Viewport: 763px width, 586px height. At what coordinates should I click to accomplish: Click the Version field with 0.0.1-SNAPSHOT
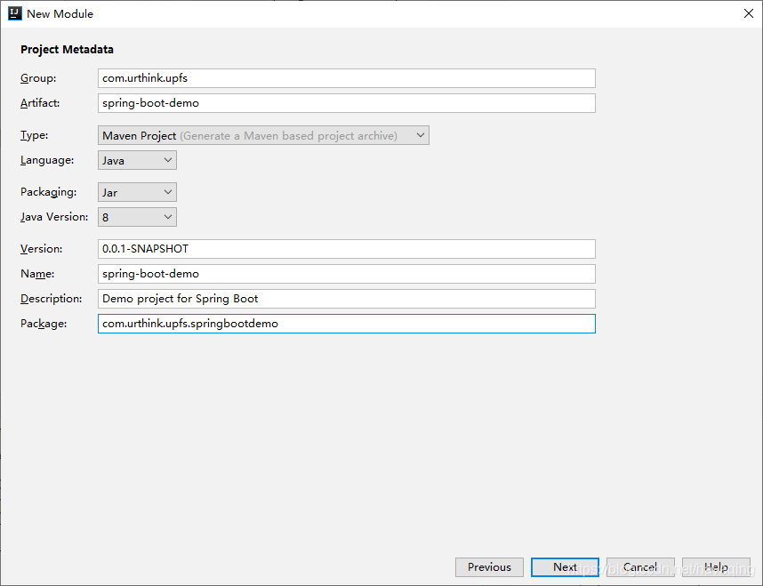(347, 249)
